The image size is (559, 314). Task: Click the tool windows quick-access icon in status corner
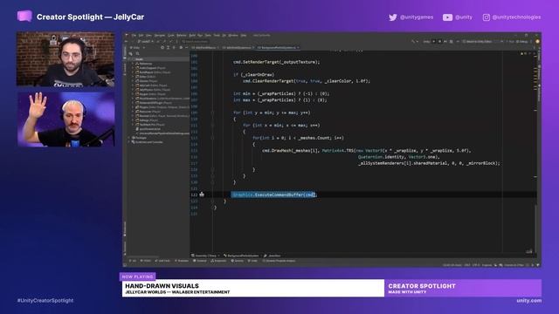[125, 265]
